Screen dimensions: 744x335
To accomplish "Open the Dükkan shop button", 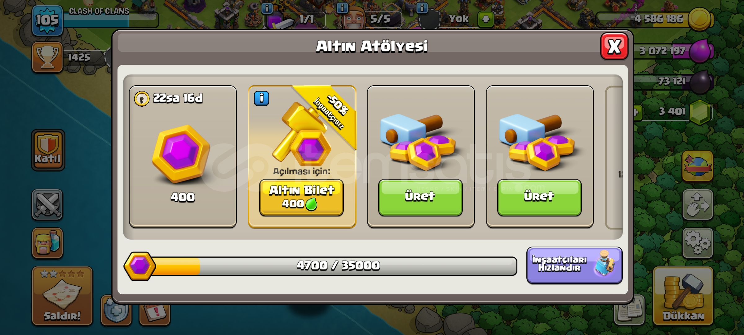I will point(683,296).
